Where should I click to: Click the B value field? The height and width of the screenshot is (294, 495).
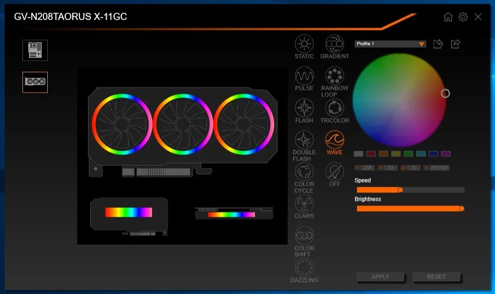coord(414,168)
